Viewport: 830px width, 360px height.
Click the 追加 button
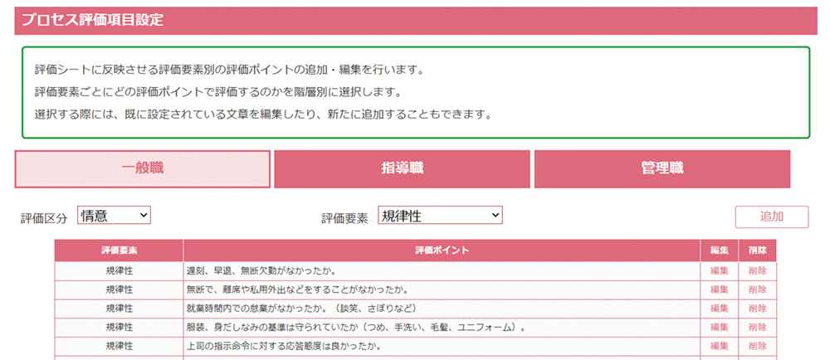pyautogui.click(x=771, y=216)
